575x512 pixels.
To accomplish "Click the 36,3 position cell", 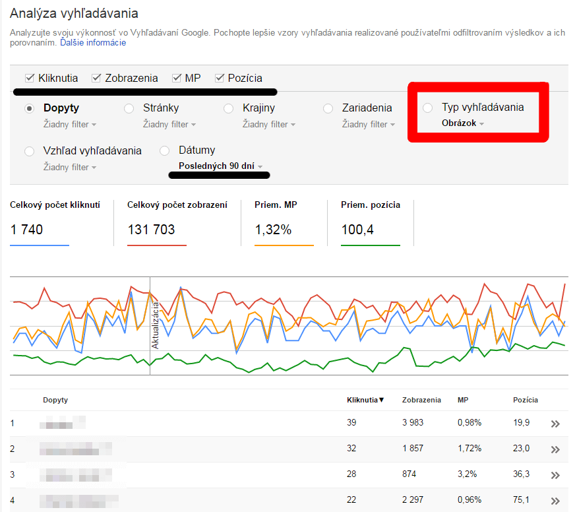I will [x=521, y=474].
